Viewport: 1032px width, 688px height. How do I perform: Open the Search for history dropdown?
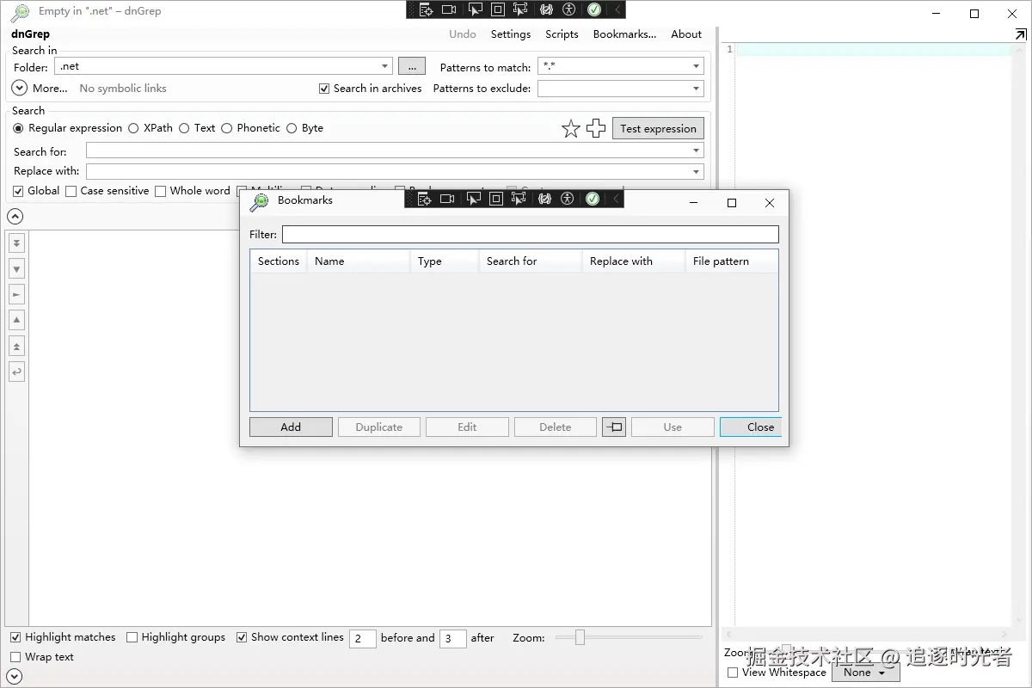(x=696, y=150)
